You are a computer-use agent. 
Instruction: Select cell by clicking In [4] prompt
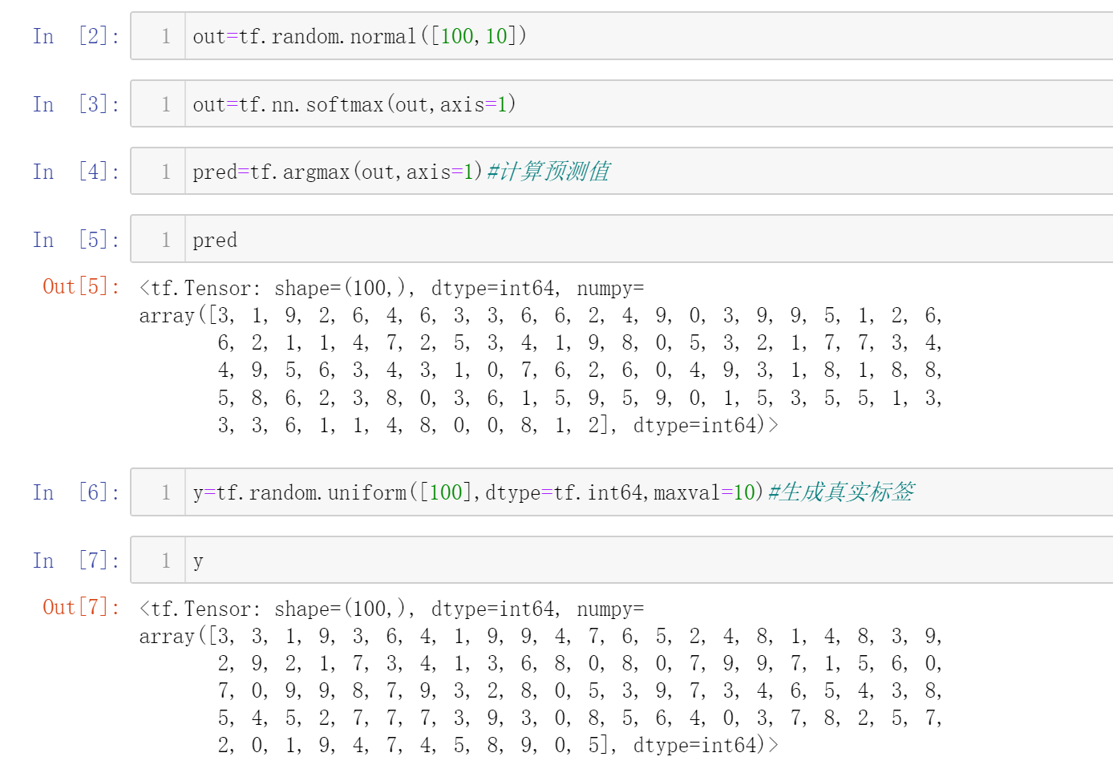coord(75,172)
